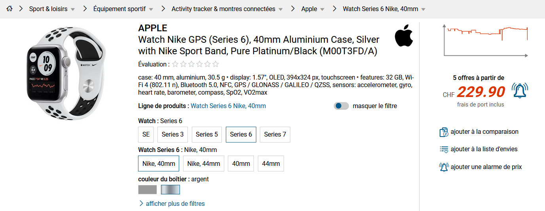This screenshot has height=211, width=545.
Task: Open the Watch Series 6 Nike, 40mm product line link
Action: (228, 106)
